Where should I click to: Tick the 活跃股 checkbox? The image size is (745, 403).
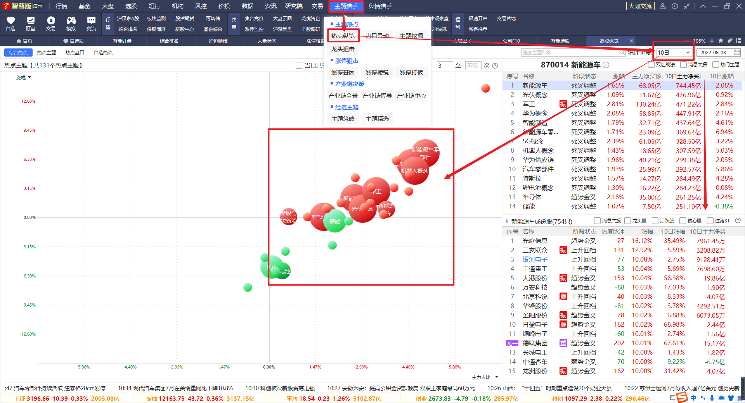pos(655,220)
